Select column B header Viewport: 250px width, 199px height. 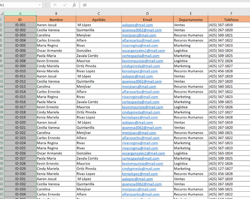[56, 14]
